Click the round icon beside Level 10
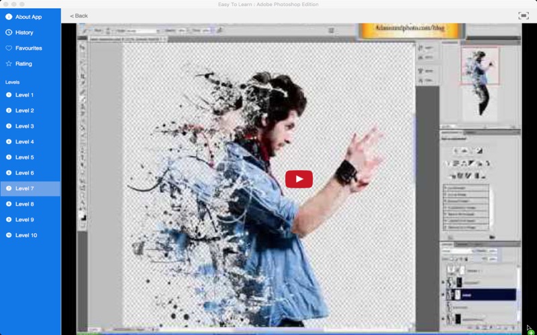This screenshot has width=537, height=335. click(9, 235)
